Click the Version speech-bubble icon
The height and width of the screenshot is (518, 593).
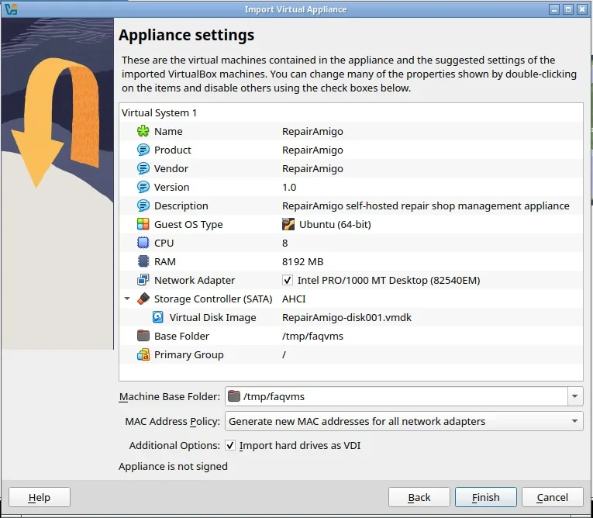143,187
